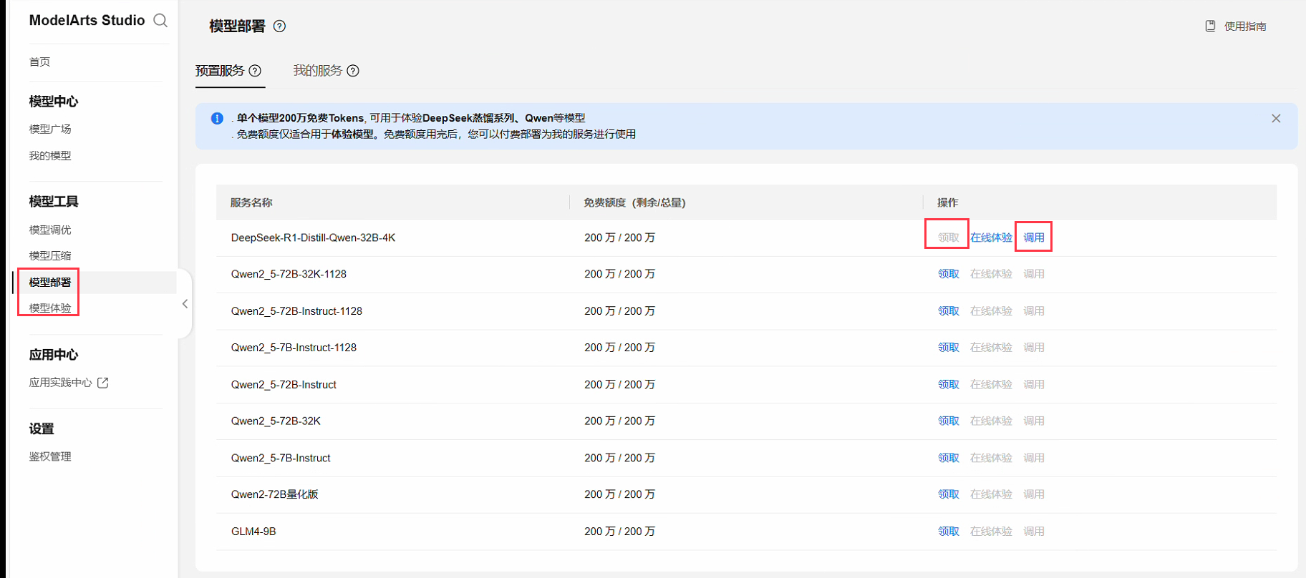Image resolution: width=1306 pixels, height=578 pixels.
Task: Click the 模型工具 section heading
Action: coord(54,202)
